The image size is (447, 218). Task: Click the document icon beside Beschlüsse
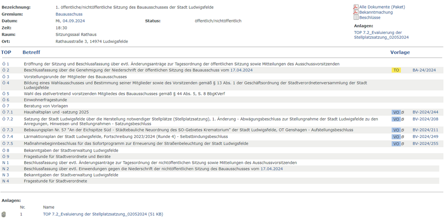tap(356, 18)
